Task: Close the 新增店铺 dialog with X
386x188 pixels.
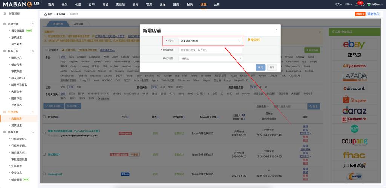Action: 276,29
